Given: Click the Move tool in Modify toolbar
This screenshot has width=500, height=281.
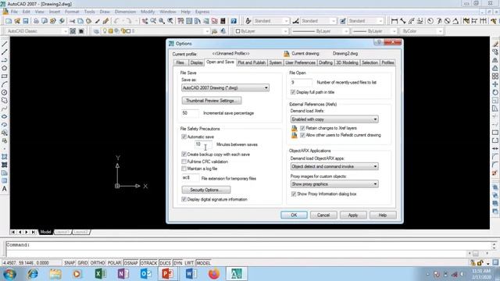Looking at the screenshot, I should pos(495,84).
